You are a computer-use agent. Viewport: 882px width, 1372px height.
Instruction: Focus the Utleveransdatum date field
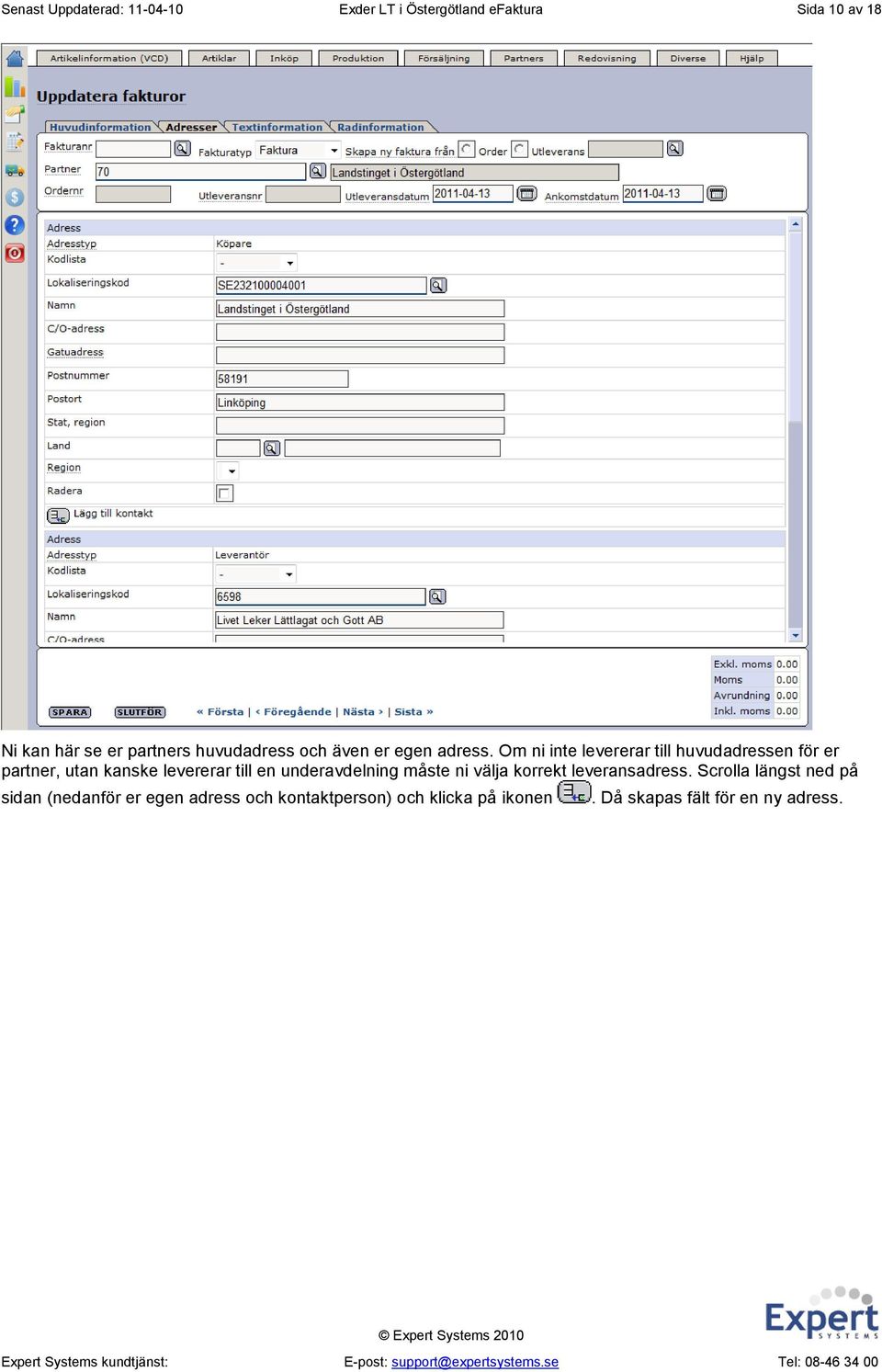472,193
